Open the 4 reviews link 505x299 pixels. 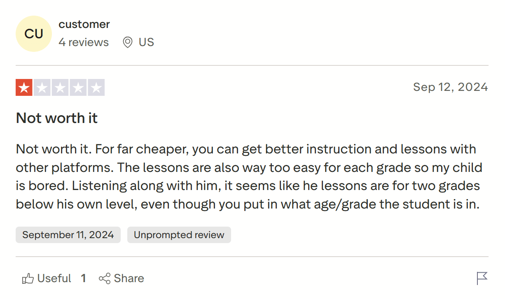click(84, 42)
